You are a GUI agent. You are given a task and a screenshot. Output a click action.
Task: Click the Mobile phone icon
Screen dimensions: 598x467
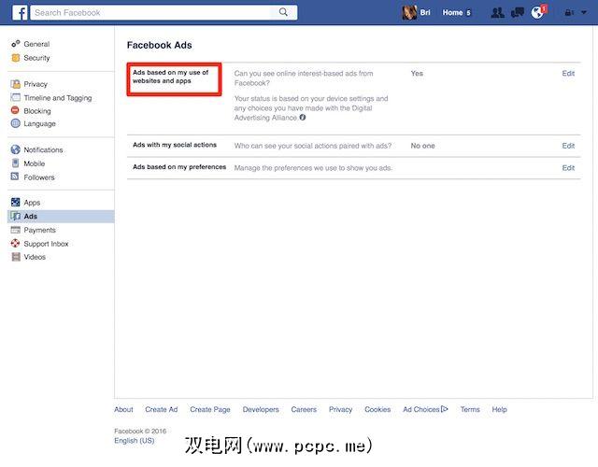tap(15, 163)
